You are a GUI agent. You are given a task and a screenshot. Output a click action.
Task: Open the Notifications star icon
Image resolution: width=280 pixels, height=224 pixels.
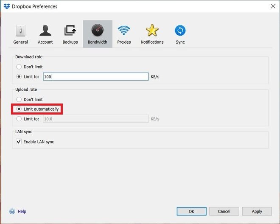point(152,30)
